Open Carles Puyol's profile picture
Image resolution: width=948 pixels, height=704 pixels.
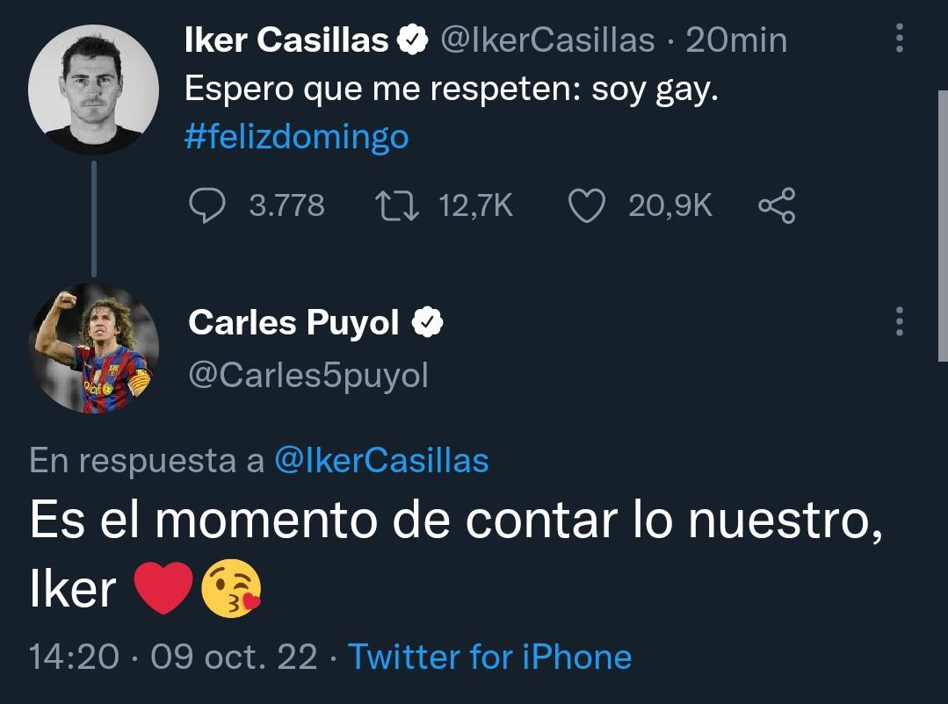click(x=93, y=348)
